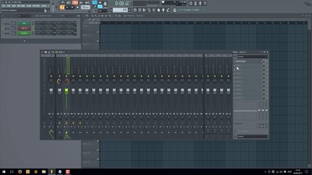Open the FILE menu
This screenshot has width=312, height=175.
click(x=3, y=6)
